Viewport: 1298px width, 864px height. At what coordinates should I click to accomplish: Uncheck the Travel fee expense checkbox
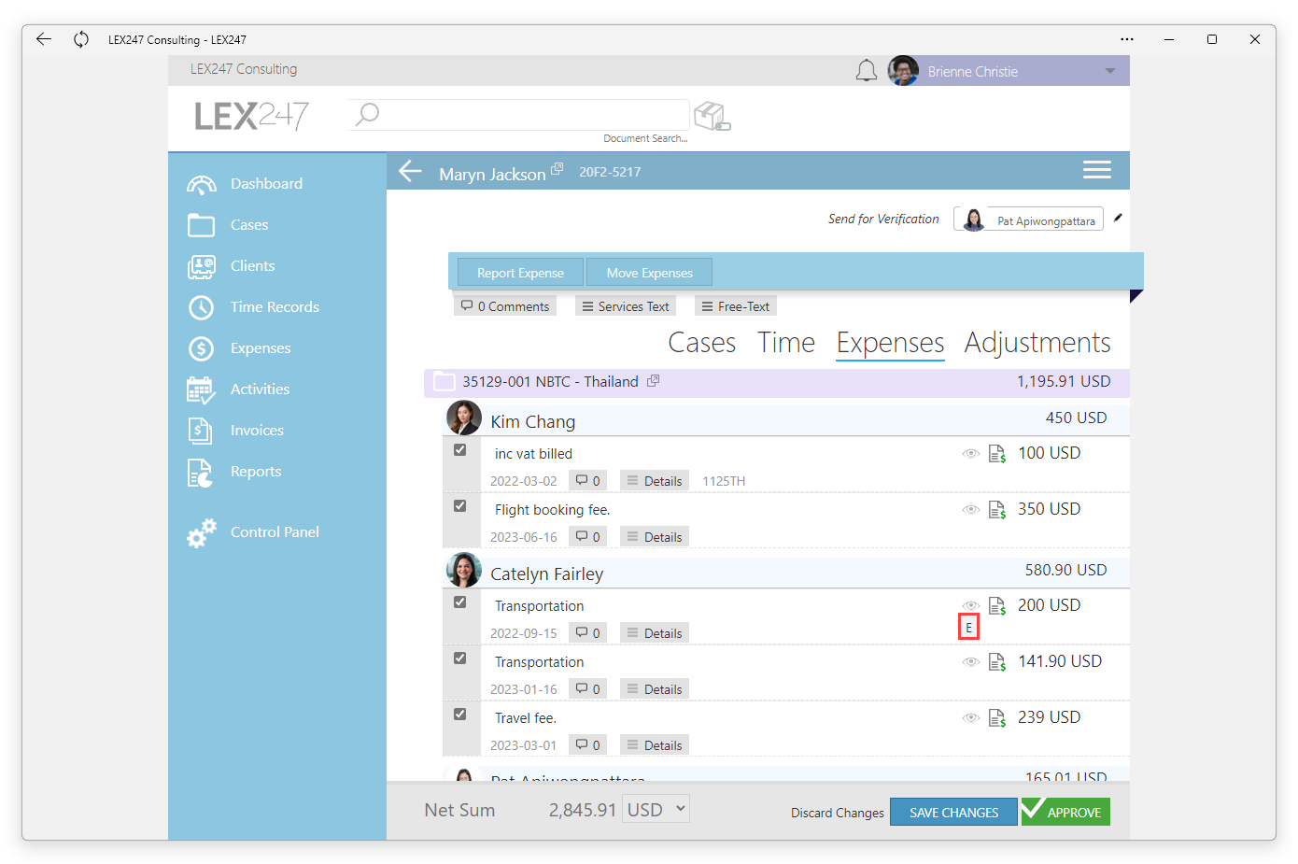459,715
